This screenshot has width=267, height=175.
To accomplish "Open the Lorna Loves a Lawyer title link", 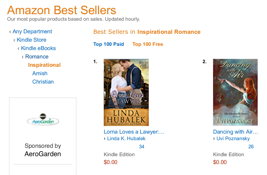I will pyautogui.click(x=134, y=132).
